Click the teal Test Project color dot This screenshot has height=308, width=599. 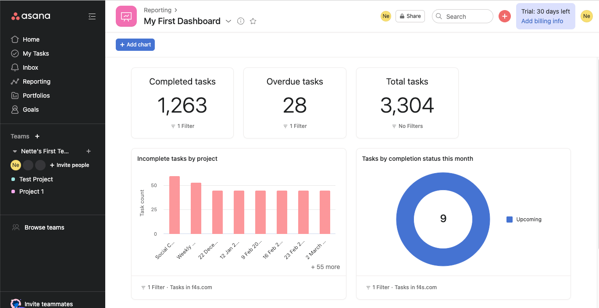[x=13, y=179]
